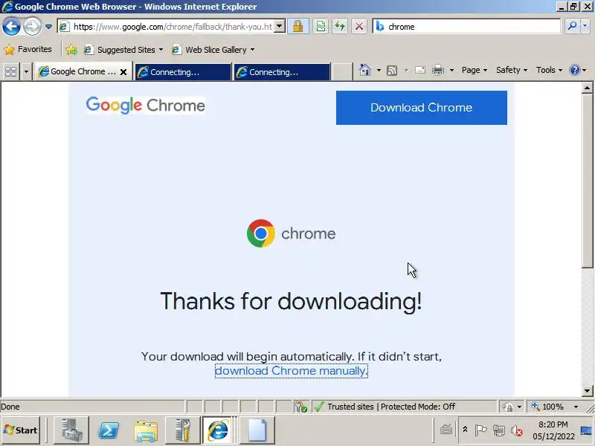Open recent pages dropdown next to Forward
Viewport: 595px width, 446px height.
click(48, 27)
